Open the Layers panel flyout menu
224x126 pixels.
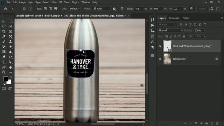point(222,18)
